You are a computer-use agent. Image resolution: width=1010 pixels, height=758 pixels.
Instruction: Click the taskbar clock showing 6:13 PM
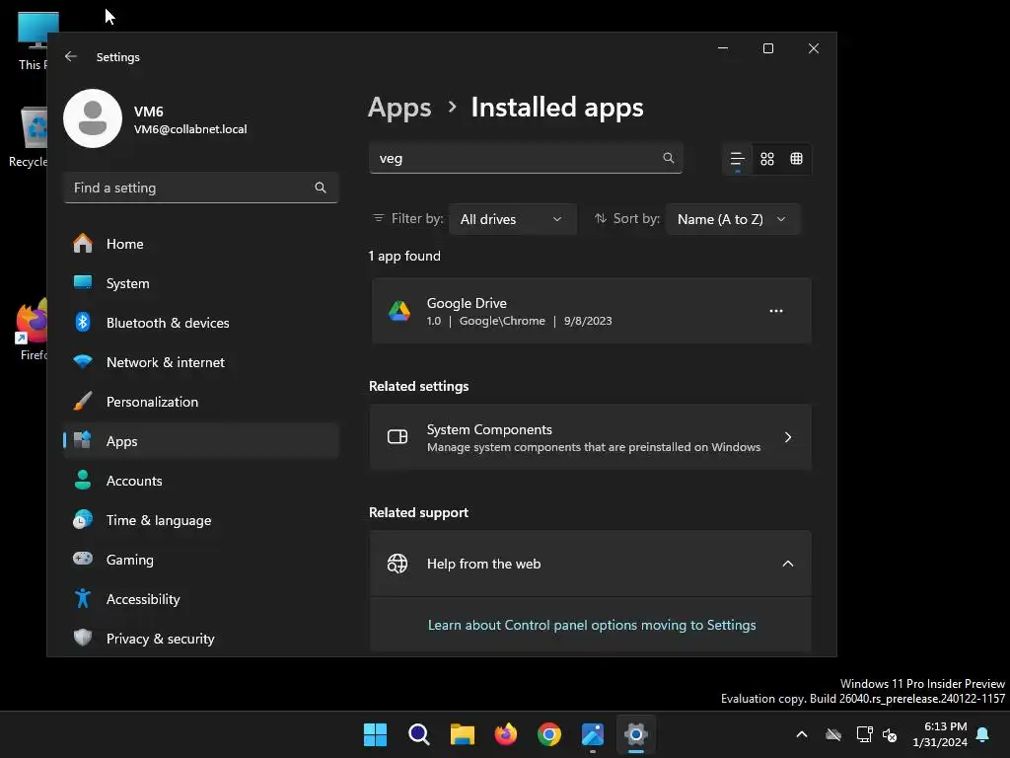point(940,734)
